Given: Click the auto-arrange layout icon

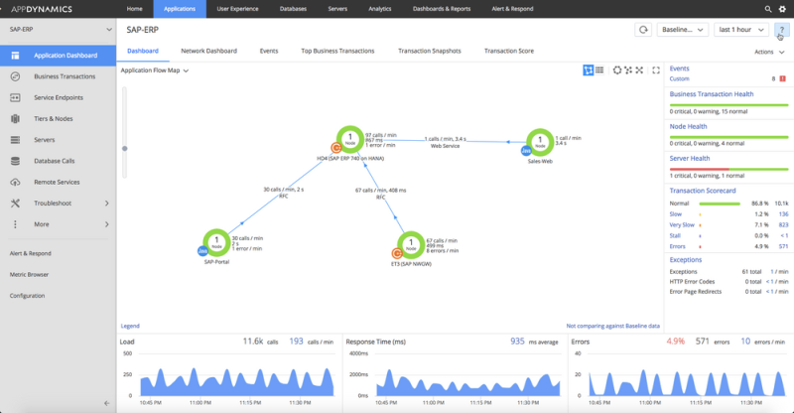Looking at the screenshot, I should click(628, 69).
